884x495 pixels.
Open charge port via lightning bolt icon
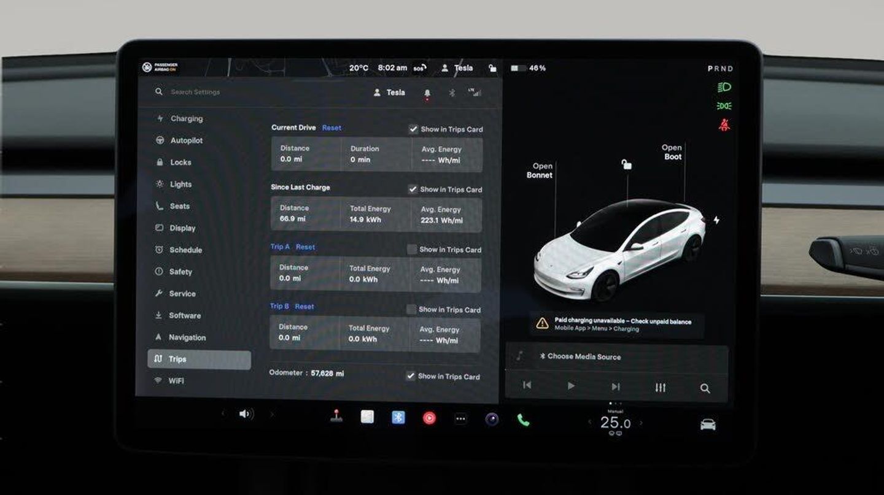716,220
